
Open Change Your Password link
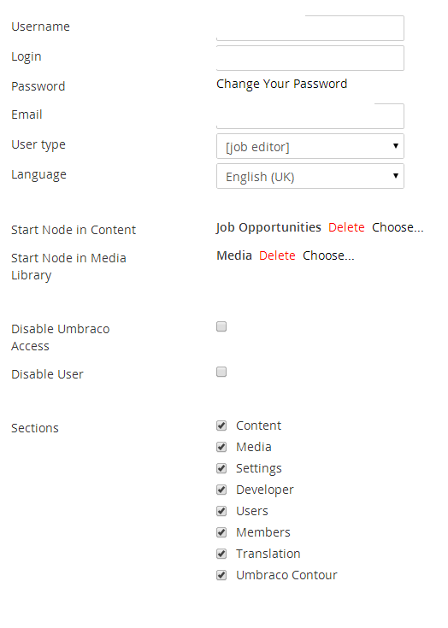[x=281, y=84]
